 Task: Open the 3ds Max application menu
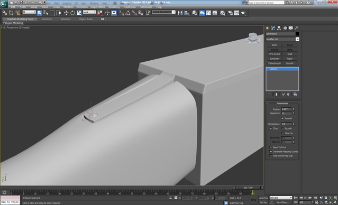pyautogui.click(x=4, y=4)
